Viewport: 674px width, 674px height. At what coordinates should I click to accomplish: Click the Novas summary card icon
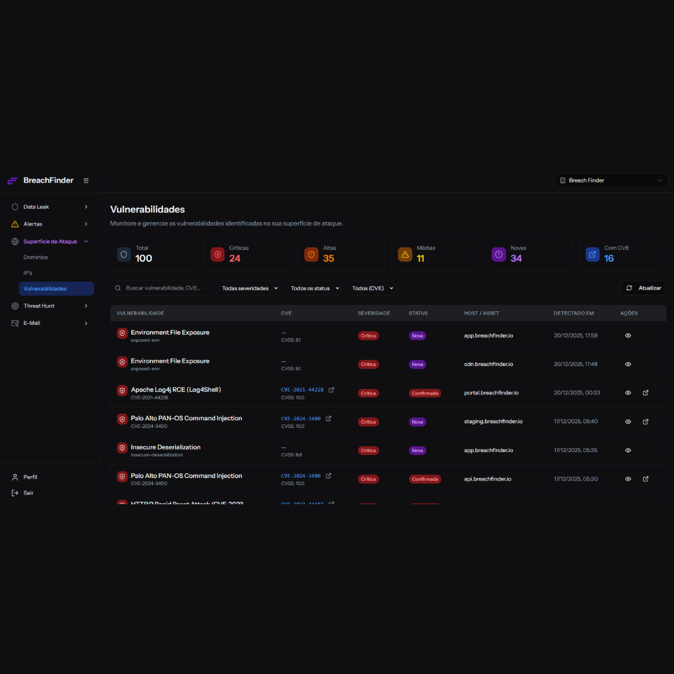pyautogui.click(x=499, y=254)
